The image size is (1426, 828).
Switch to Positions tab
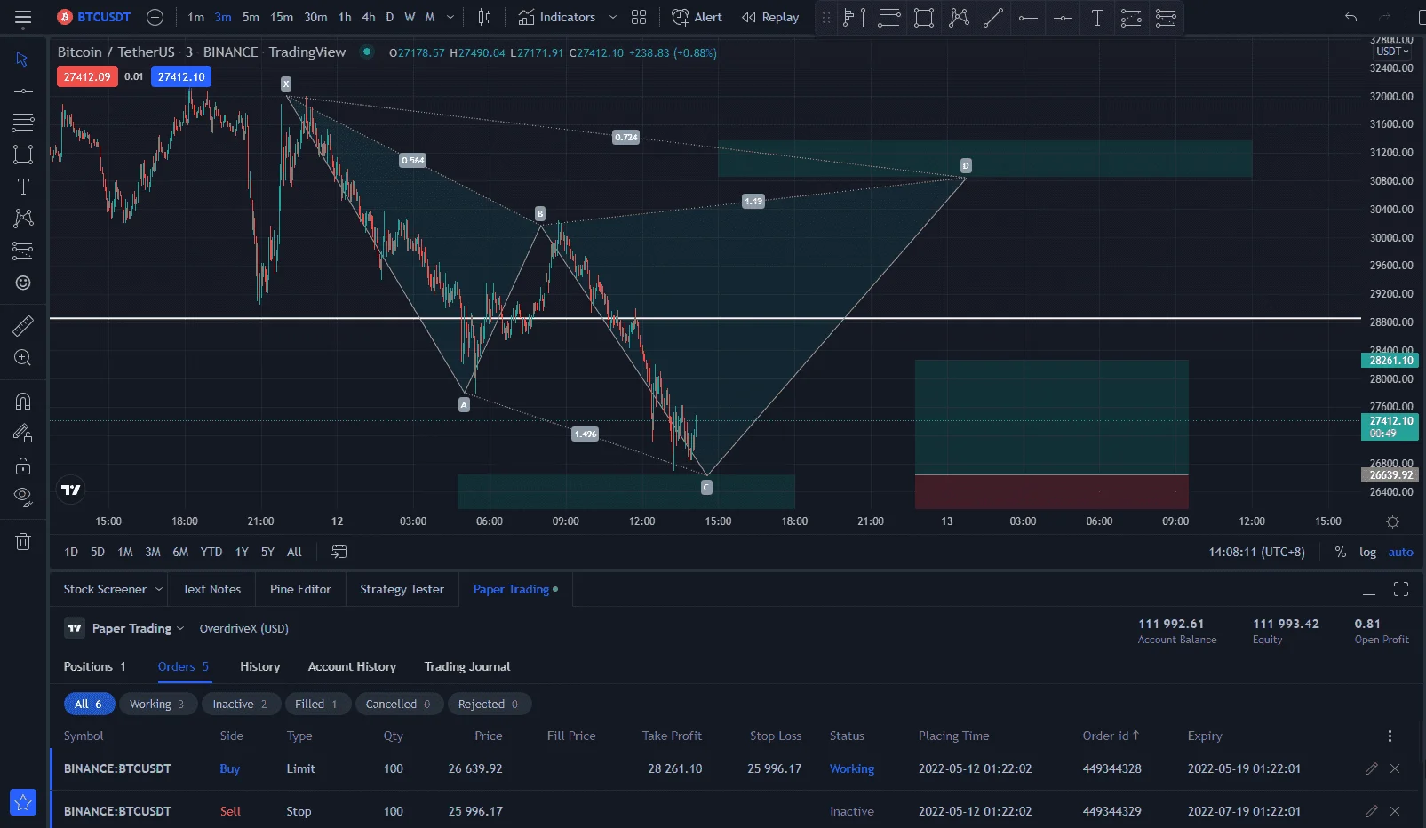(x=94, y=666)
